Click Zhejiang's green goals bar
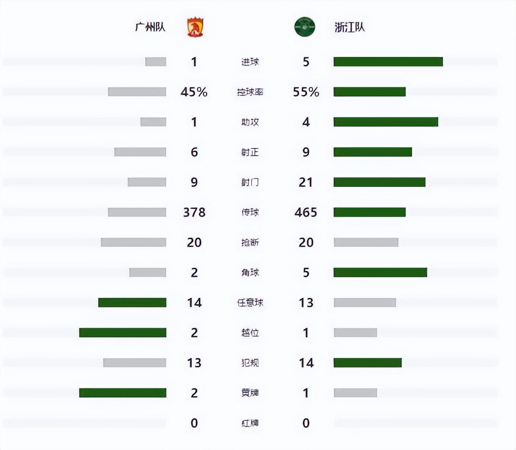Screen dimensions: 516x450 click(388, 62)
